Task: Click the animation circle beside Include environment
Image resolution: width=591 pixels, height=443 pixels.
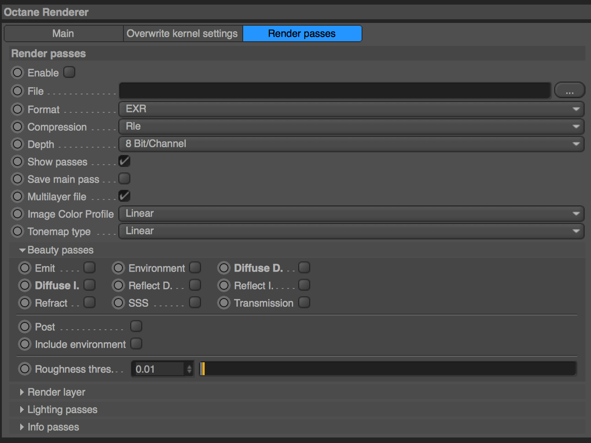Action: 25,344
